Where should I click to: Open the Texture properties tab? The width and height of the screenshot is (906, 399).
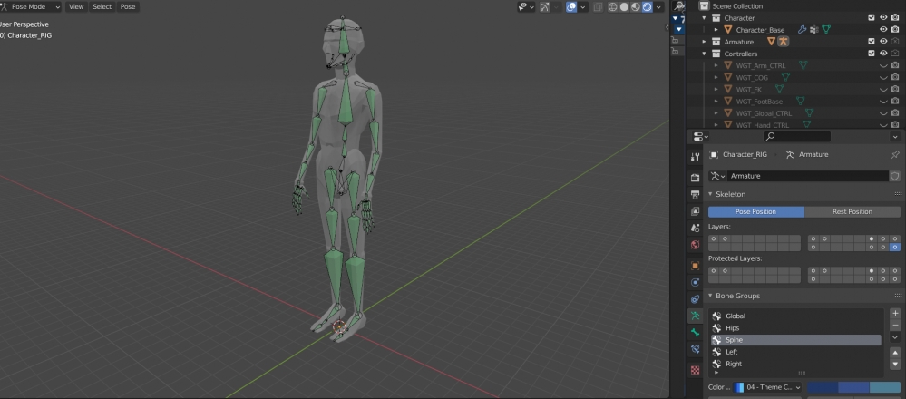pos(695,370)
